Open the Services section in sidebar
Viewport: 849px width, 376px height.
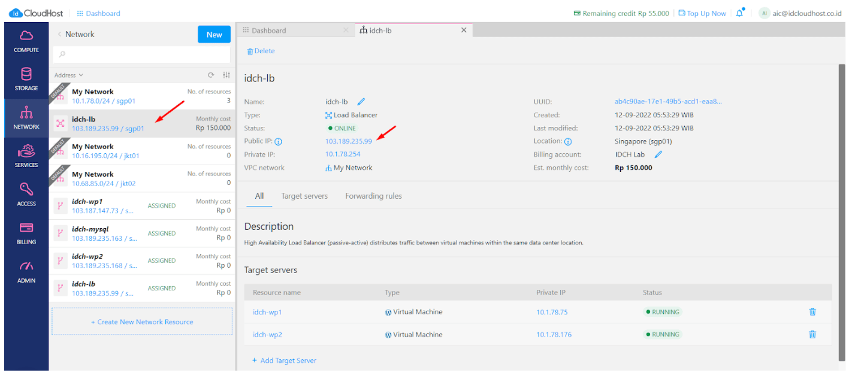click(26, 156)
